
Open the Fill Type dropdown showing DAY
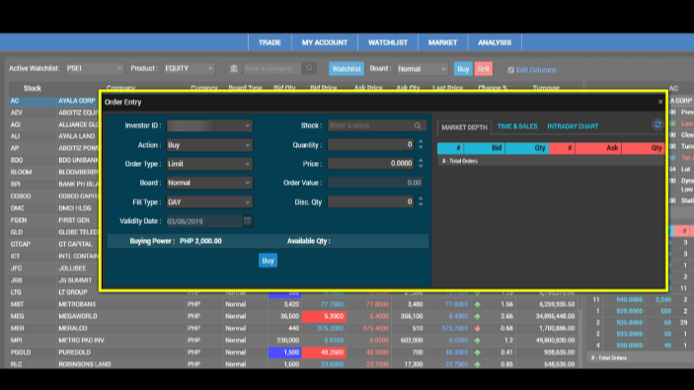209,201
